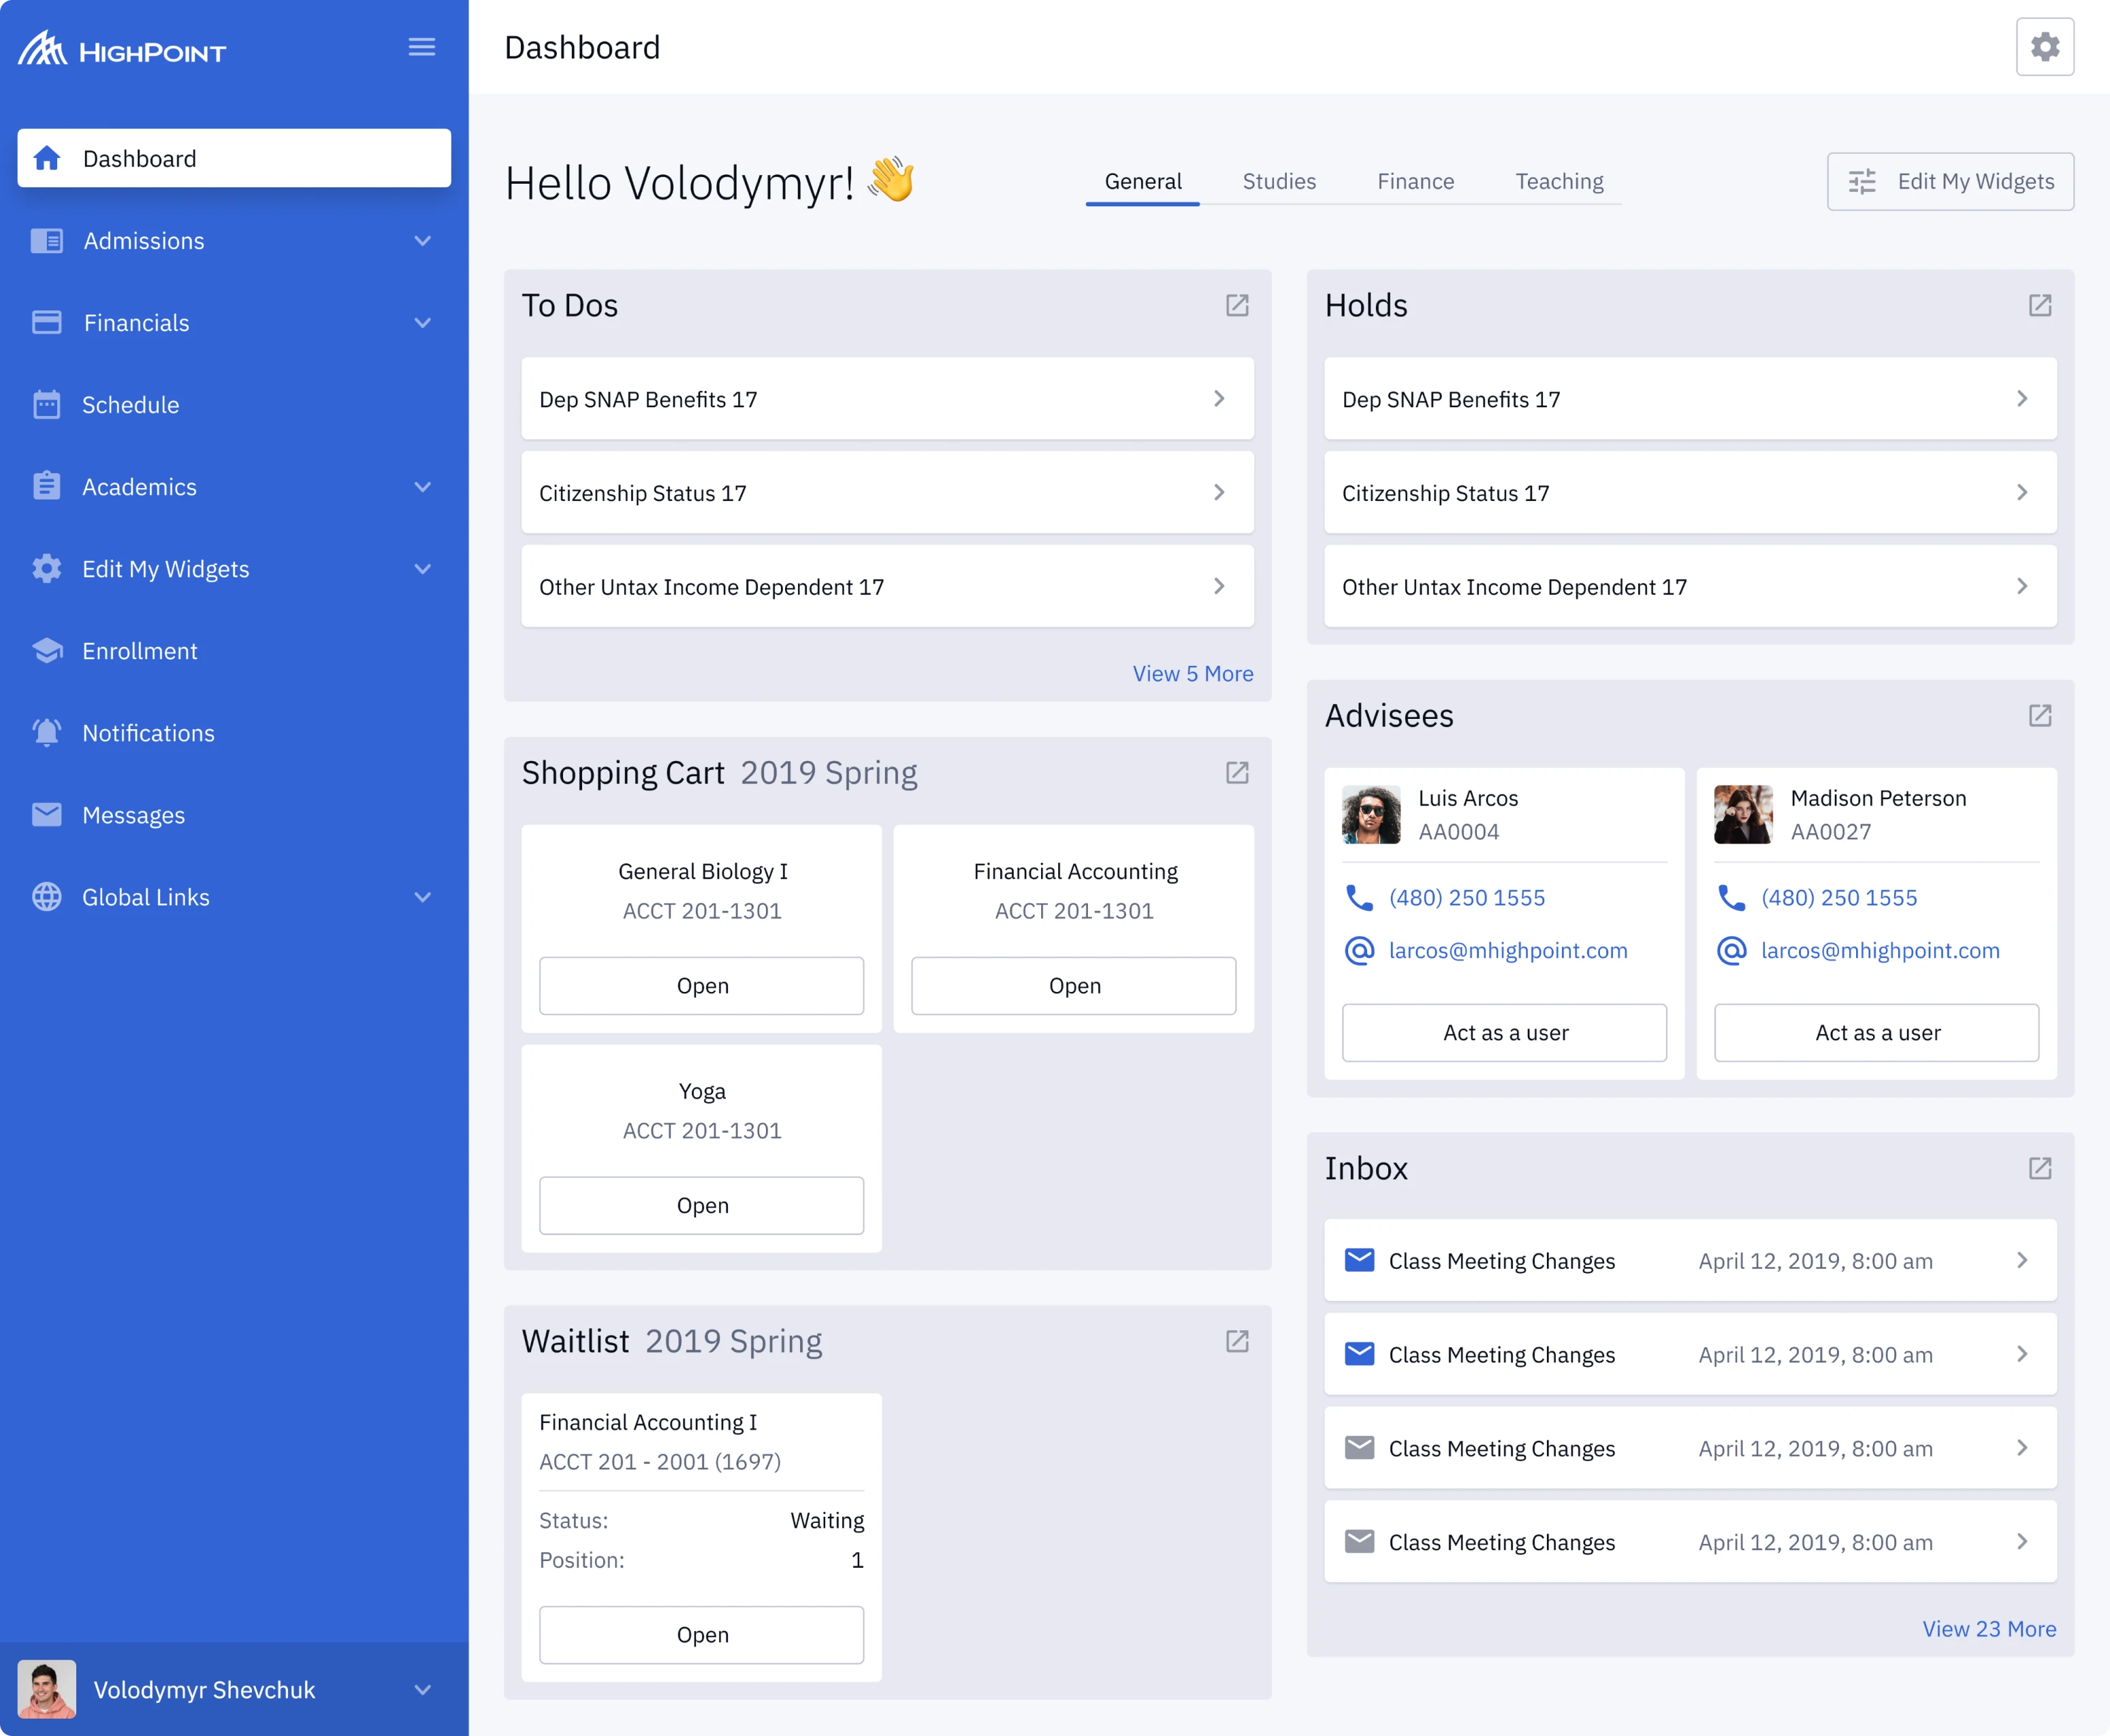The image size is (2110, 1736).
Task: Open Holds widget in full view icon
Action: pos(2039,305)
